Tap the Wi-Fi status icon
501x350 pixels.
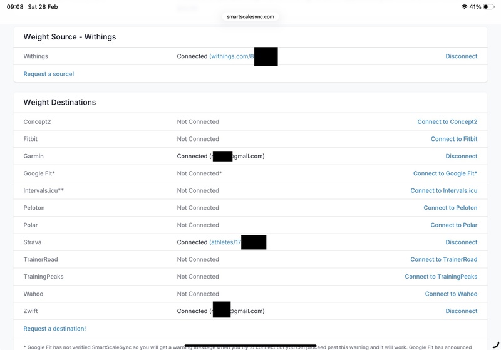point(464,7)
